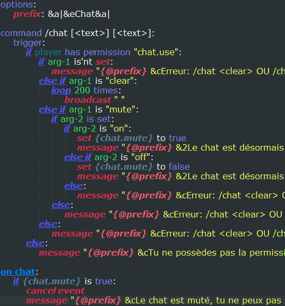Place cursor on the 'prefix' option name
Screen dimensions: 285x306
pos(27,14)
